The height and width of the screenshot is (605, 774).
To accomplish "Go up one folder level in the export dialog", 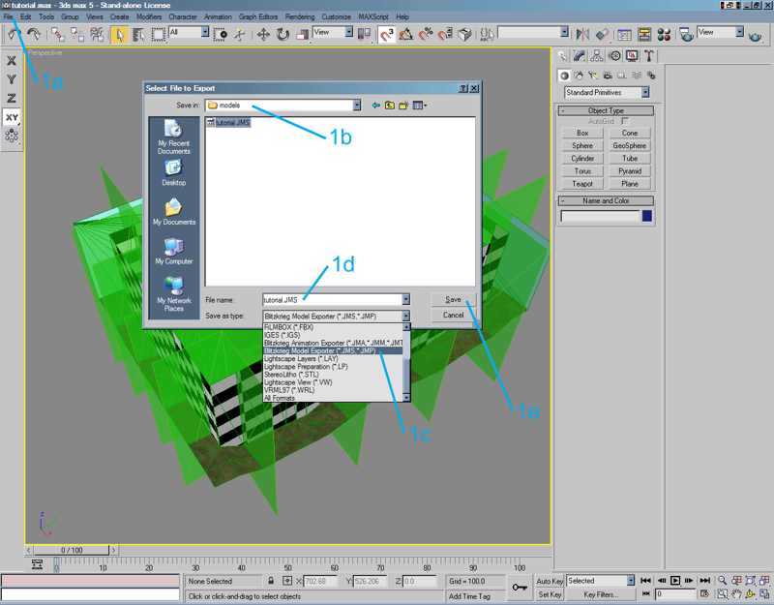I will click(390, 106).
